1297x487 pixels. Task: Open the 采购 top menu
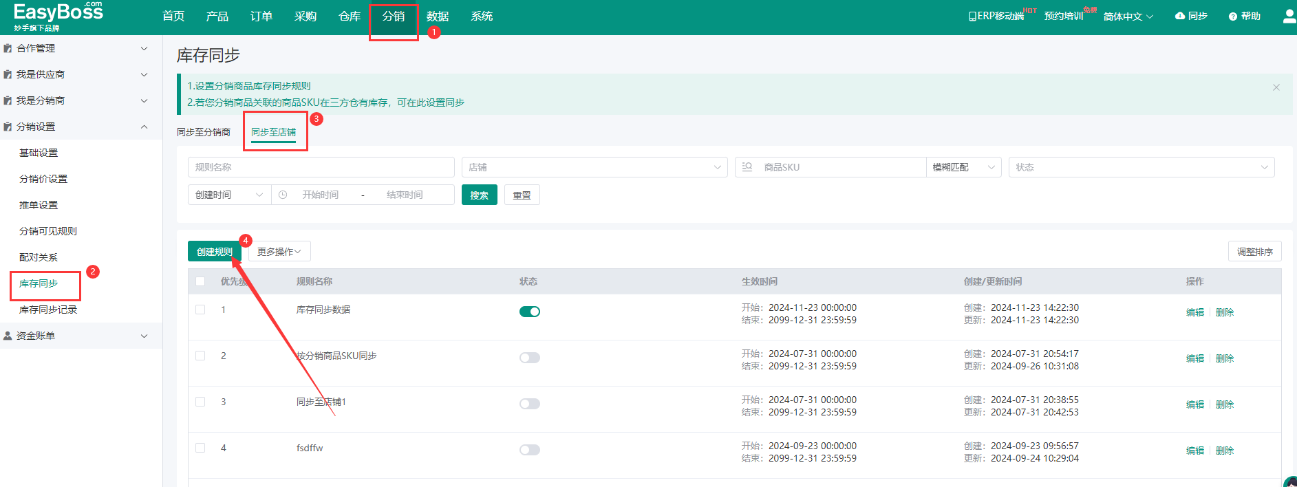coord(306,16)
